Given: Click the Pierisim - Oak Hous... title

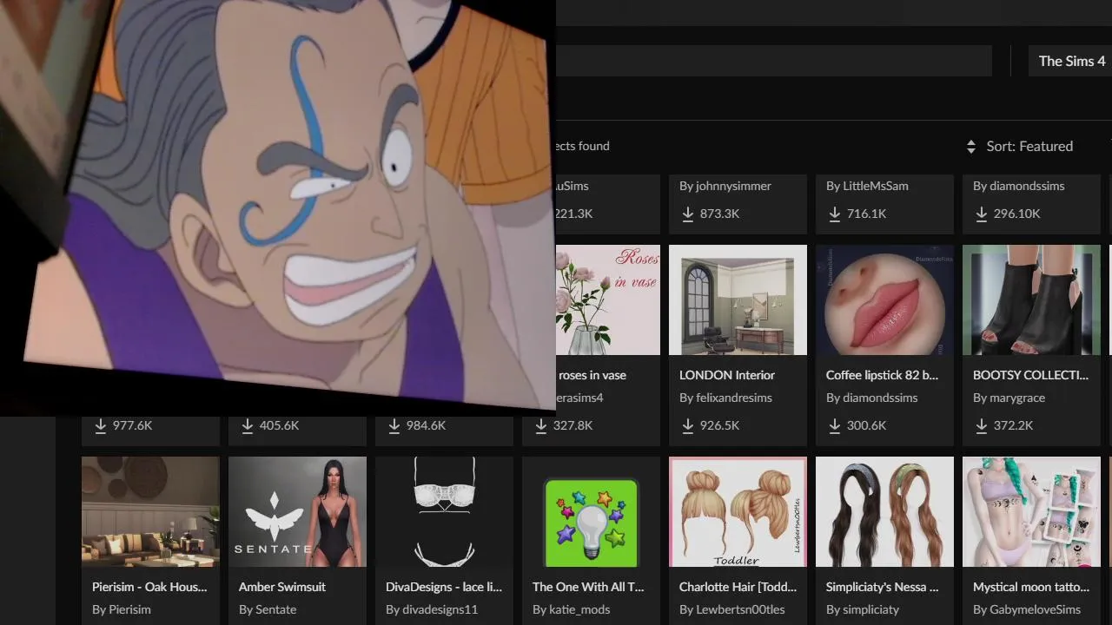Looking at the screenshot, I should (149, 587).
